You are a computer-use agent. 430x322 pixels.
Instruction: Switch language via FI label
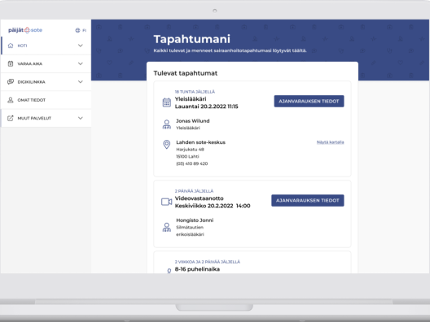tap(84, 30)
